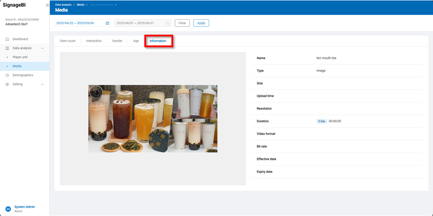Click calendar icon in comparison date field
433x216 pixels.
click(167, 23)
